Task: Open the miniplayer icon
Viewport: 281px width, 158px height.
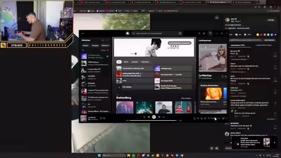Action: tap(223, 118)
